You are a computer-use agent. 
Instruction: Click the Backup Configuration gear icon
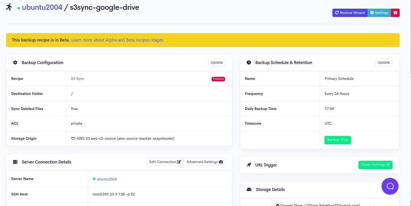point(15,63)
